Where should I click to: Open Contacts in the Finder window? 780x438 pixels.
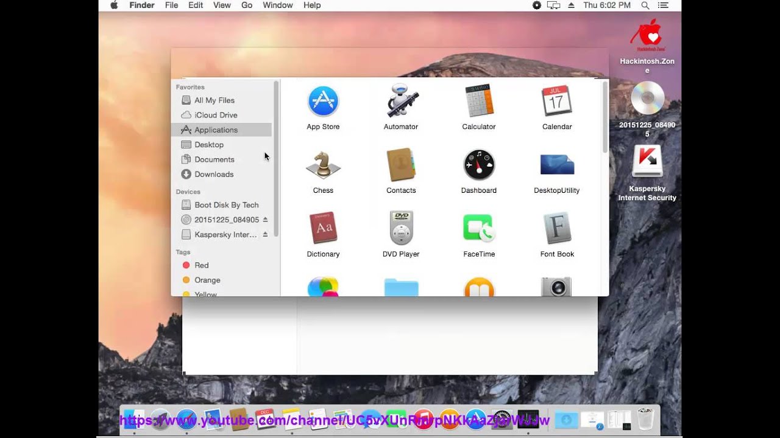pos(401,165)
